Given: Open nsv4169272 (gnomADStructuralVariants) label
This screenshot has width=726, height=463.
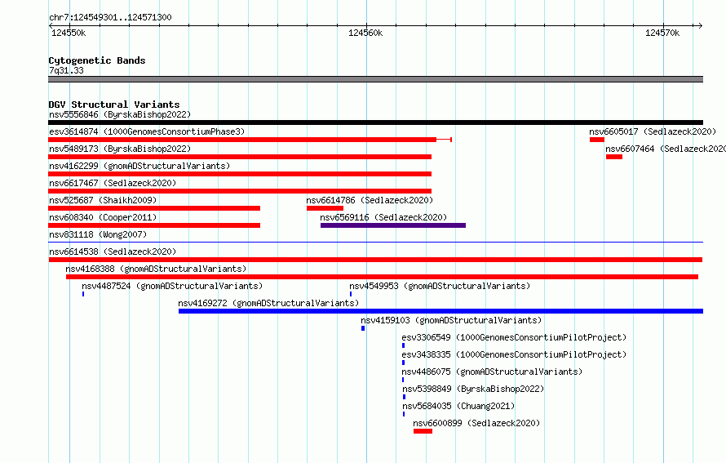Looking at the screenshot, I should 268,303.
